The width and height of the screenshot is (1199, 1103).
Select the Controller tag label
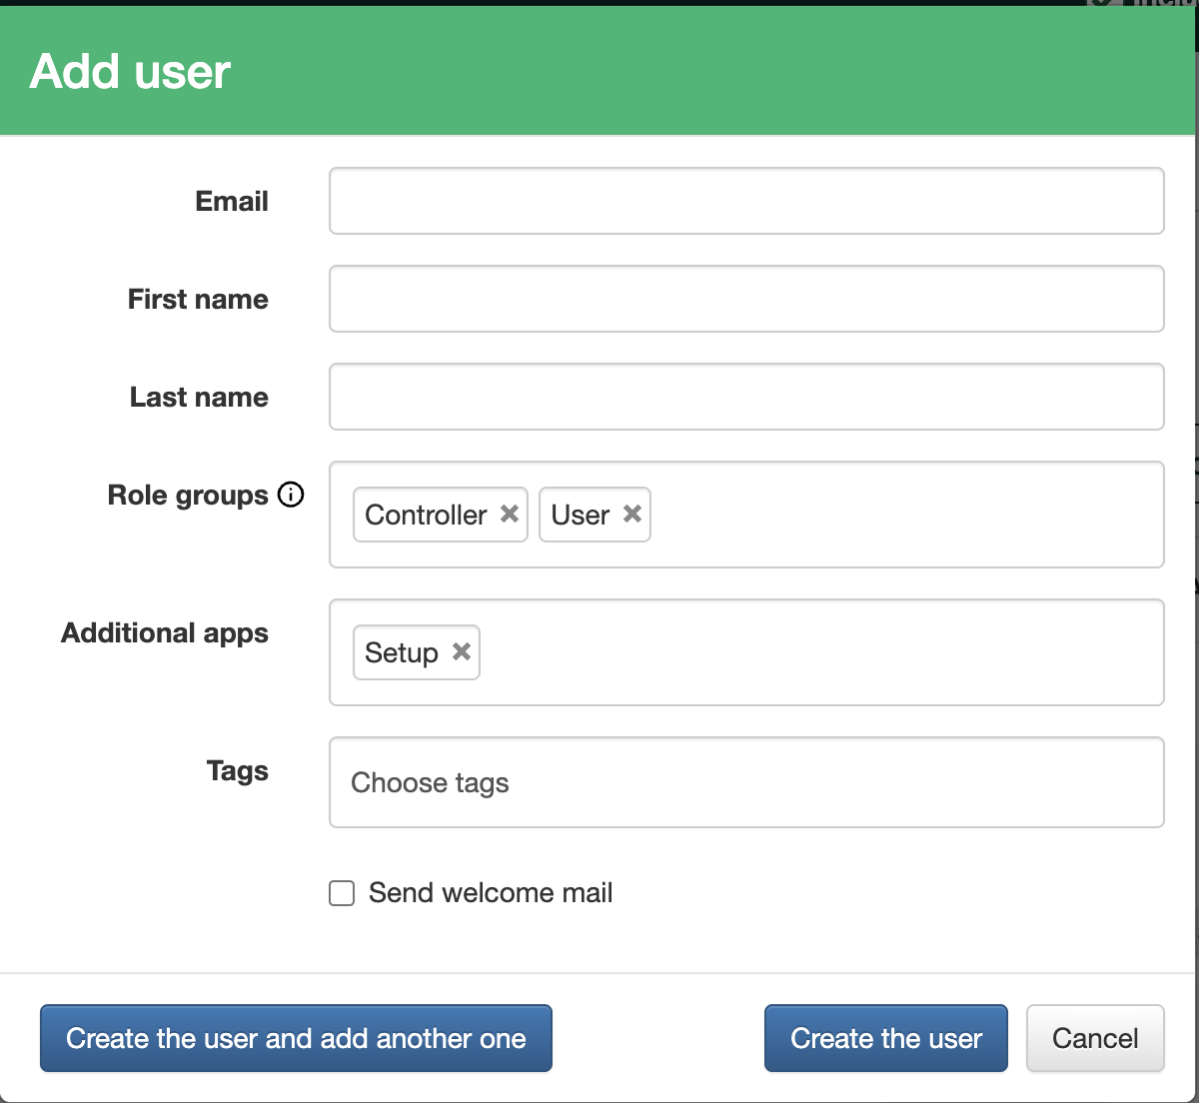(x=426, y=515)
